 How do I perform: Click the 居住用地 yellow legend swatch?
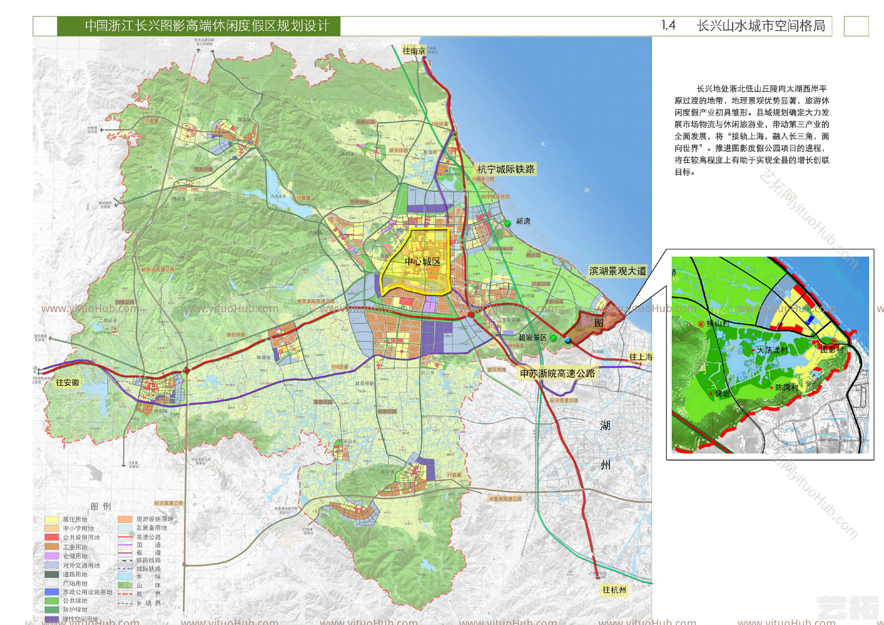pyautogui.click(x=52, y=519)
